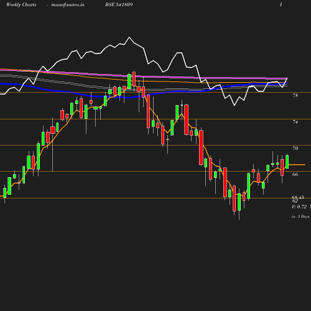The image size is (311, 311).
Task: Click the 74 price axis label
Action: pos(295,122)
